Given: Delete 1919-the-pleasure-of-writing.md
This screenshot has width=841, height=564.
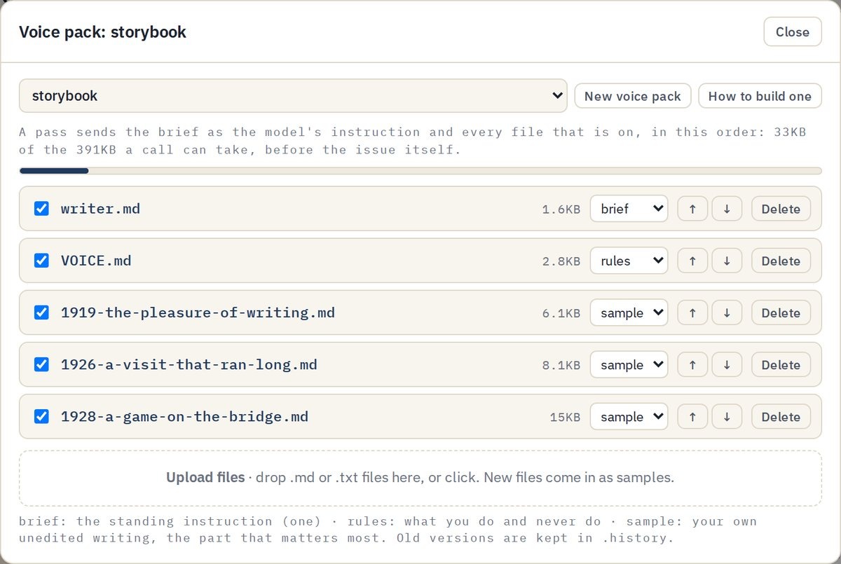Looking at the screenshot, I should pyautogui.click(x=781, y=312).
